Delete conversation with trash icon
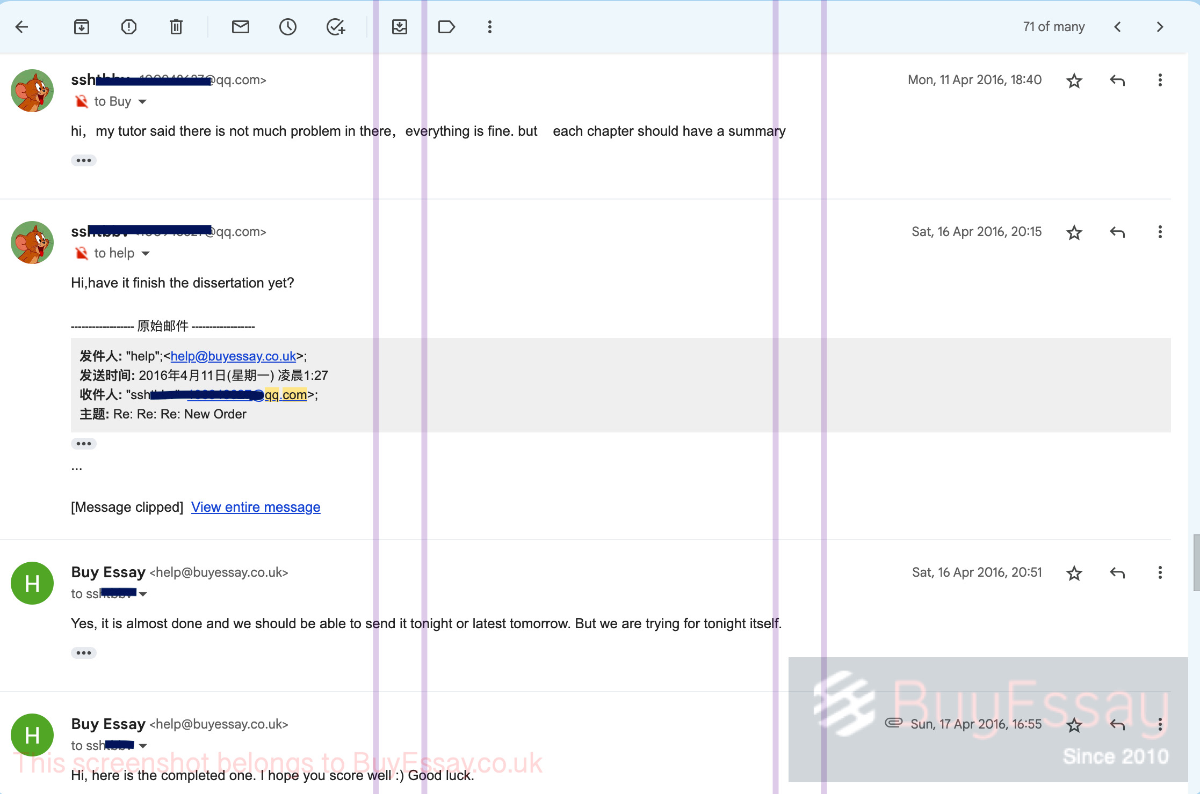This screenshot has height=794, width=1200. click(x=176, y=27)
